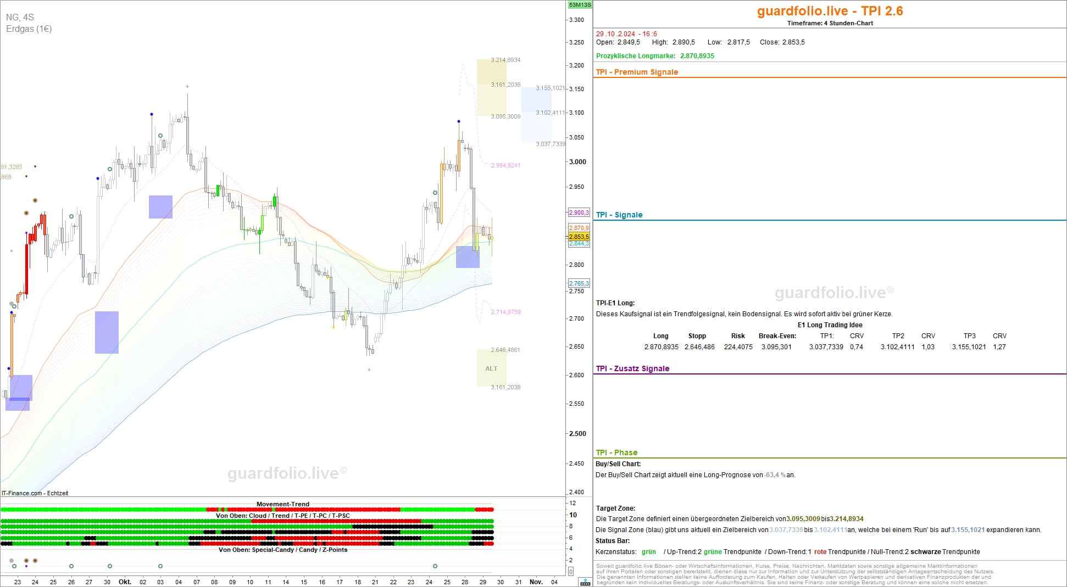Select the Long entry value 2.870,8935 in table
This screenshot has height=587, width=1067.
661,347
